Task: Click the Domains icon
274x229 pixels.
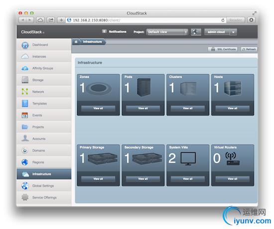Action: [x=25, y=150]
